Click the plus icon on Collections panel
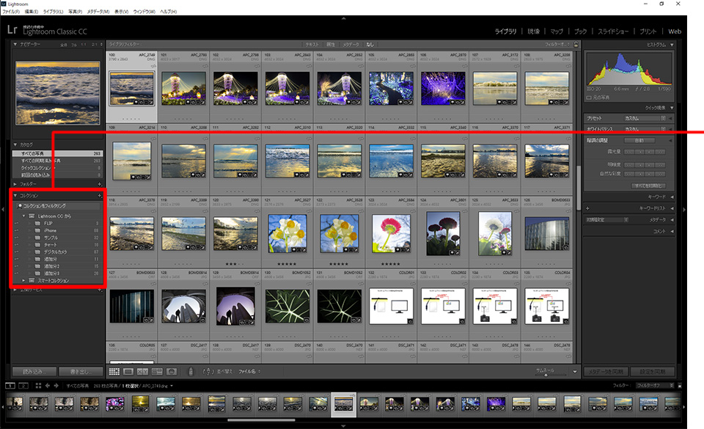704x429 pixels. (x=99, y=196)
